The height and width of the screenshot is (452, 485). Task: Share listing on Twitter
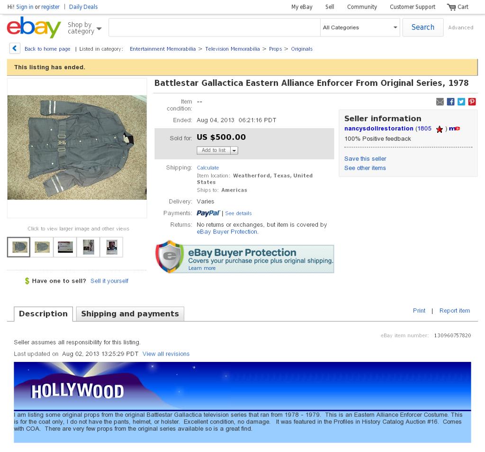click(461, 101)
